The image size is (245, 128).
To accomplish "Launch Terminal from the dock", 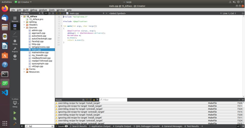I will click(x=5, y=74).
